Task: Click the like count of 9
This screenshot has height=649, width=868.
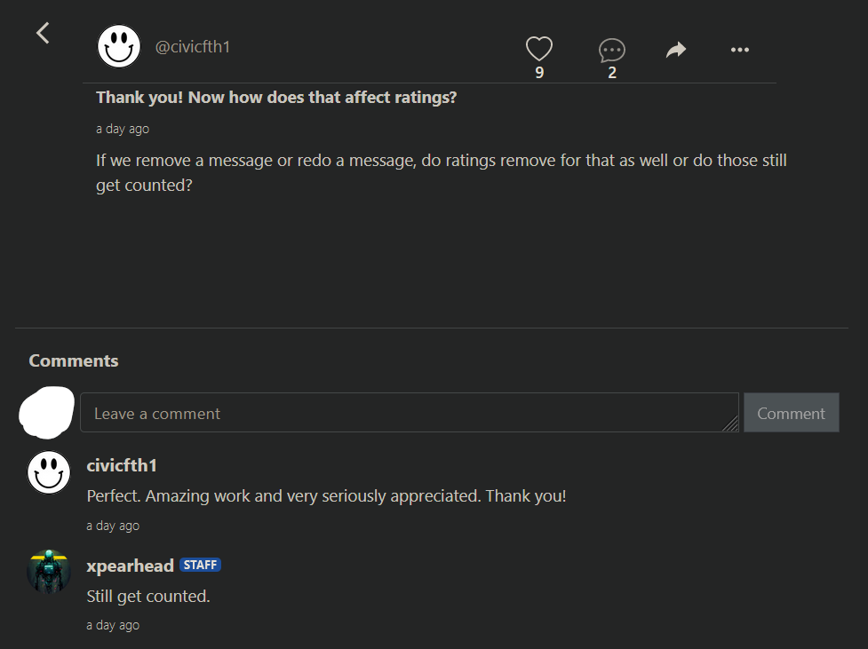Action: 539,73
